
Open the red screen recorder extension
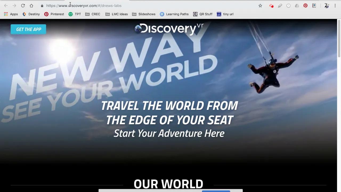pyautogui.click(x=271, y=6)
